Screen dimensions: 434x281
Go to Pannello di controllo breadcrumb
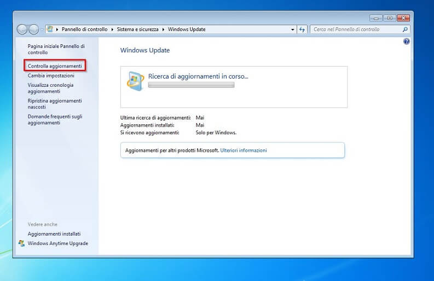point(84,29)
